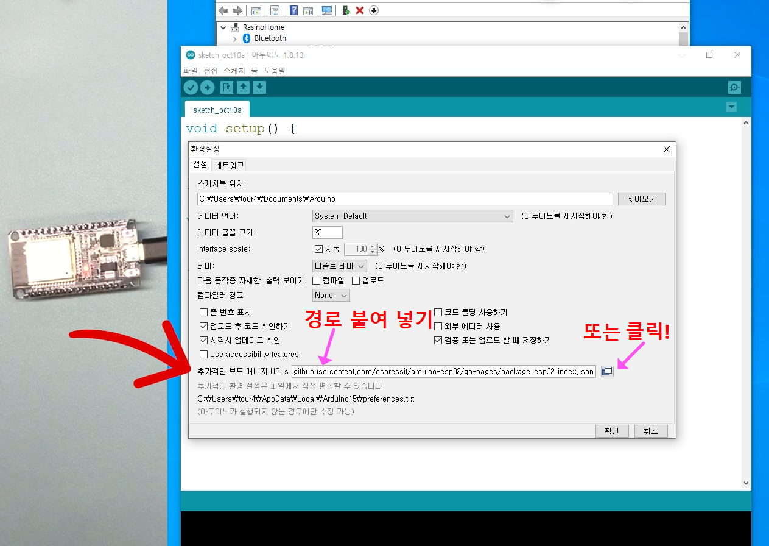This screenshot has width=769, height=546.
Task: Click the Upload arrow button in Arduino toolbar
Action: tap(208, 87)
